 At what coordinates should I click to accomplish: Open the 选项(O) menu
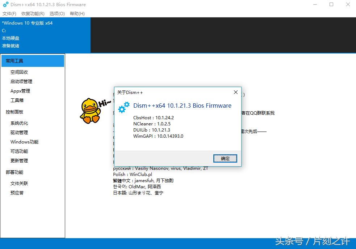click(57, 14)
